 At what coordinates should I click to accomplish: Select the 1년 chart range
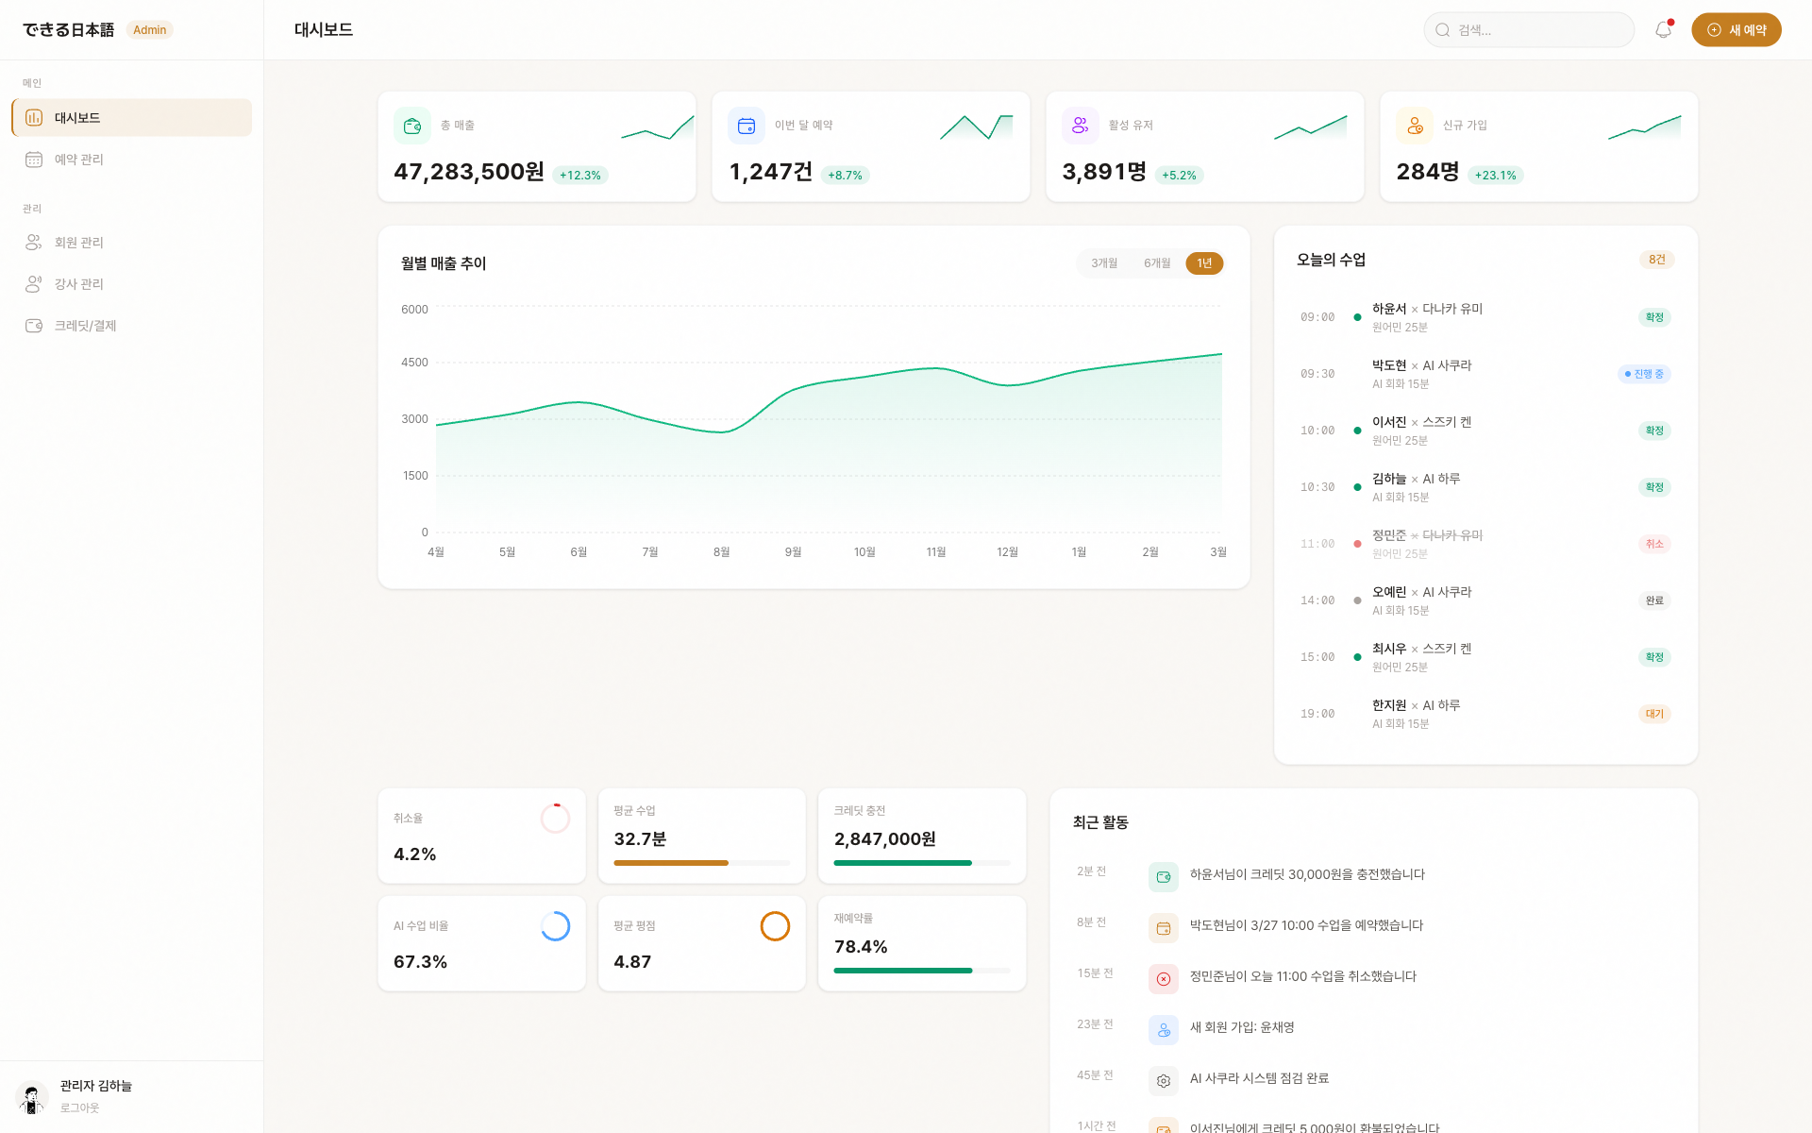click(x=1204, y=263)
